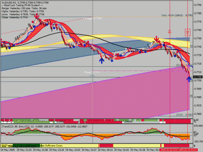Viewport: 203px width, 152px height.
Task: Click the 'Ys High: 0.7781' label
Action: tap(93, 18)
